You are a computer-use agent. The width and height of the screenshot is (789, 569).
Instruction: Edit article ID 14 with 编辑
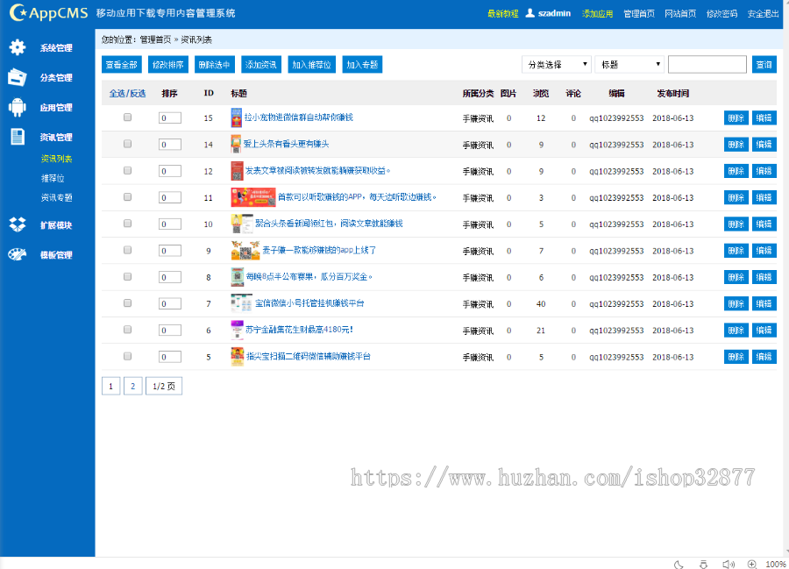[x=764, y=145]
